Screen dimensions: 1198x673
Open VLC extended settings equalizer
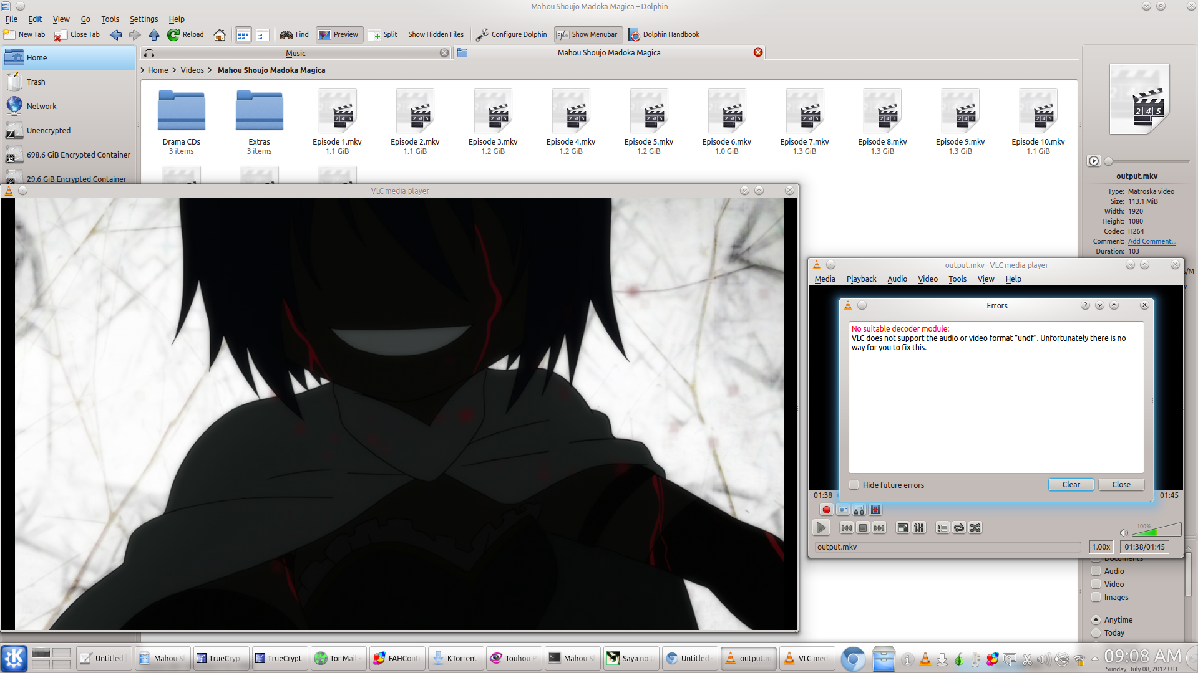[x=919, y=528]
